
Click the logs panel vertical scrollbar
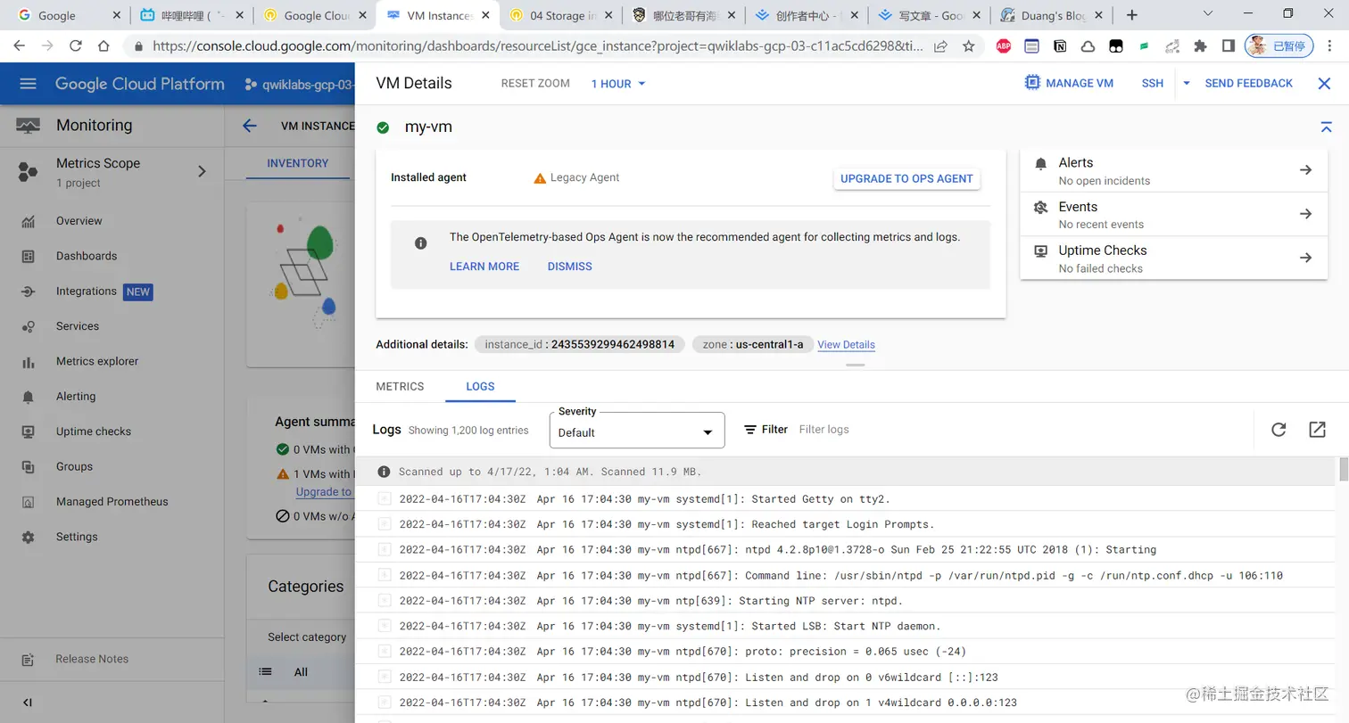point(1343,470)
